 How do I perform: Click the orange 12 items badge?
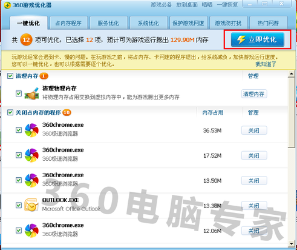click(x=26, y=39)
